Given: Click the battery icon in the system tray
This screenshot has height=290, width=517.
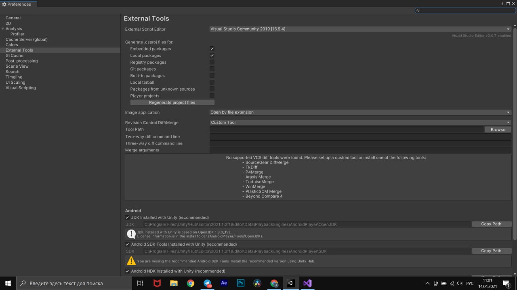Looking at the screenshot, I should click(443, 283).
